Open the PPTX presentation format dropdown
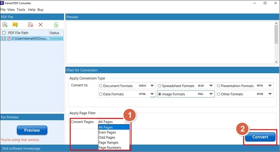Image resolution: width=280 pixels, height=152 pixels. coord(270,86)
